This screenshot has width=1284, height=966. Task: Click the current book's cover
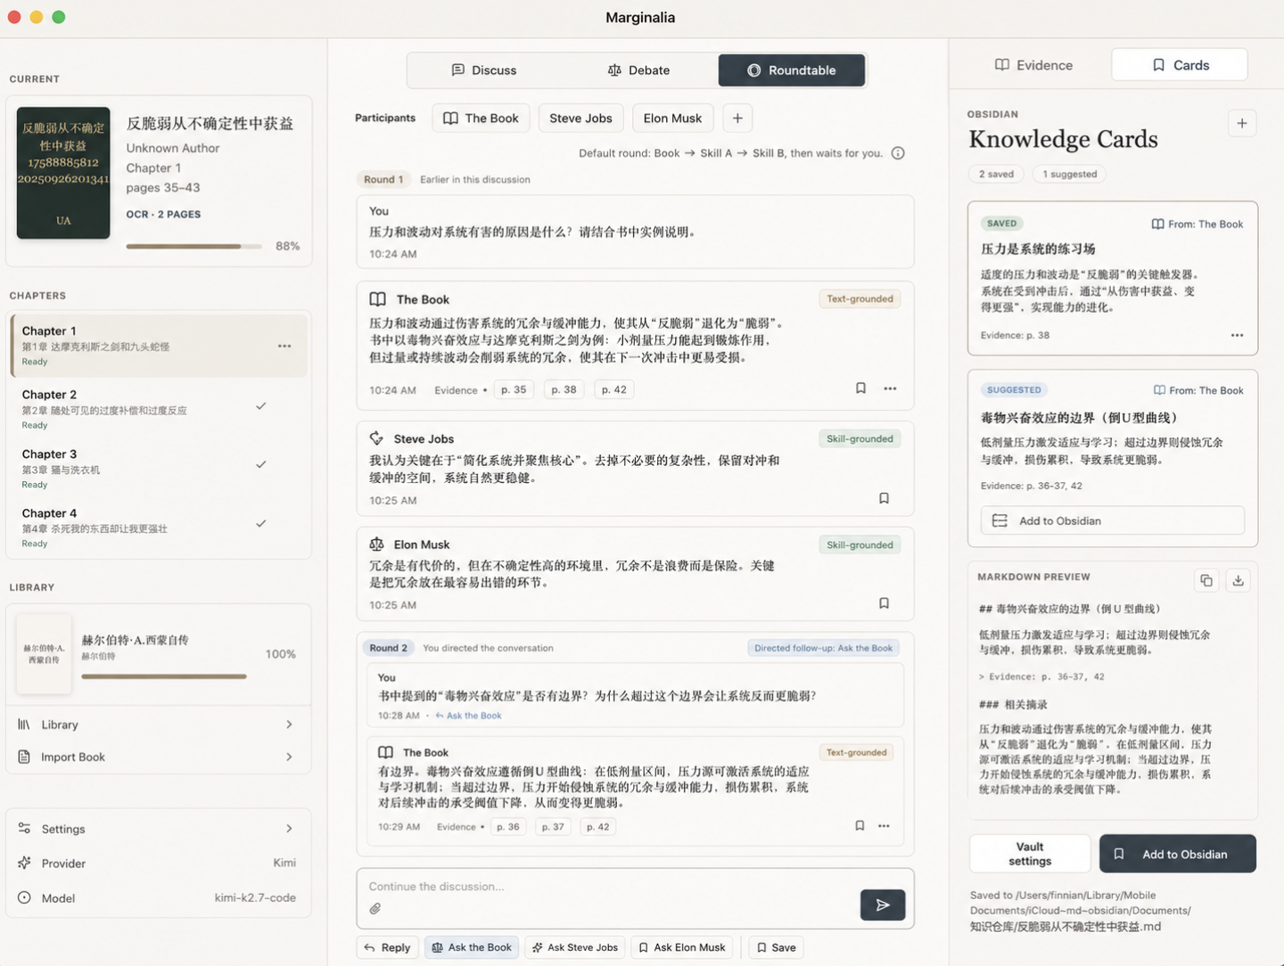pos(63,173)
